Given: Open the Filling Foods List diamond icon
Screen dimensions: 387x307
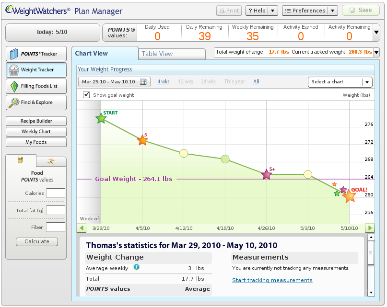Looking at the screenshot, I should (14, 86).
